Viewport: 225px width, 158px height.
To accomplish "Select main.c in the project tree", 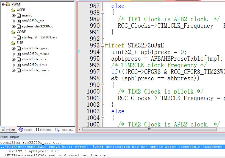I will pyautogui.click(x=27, y=15).
